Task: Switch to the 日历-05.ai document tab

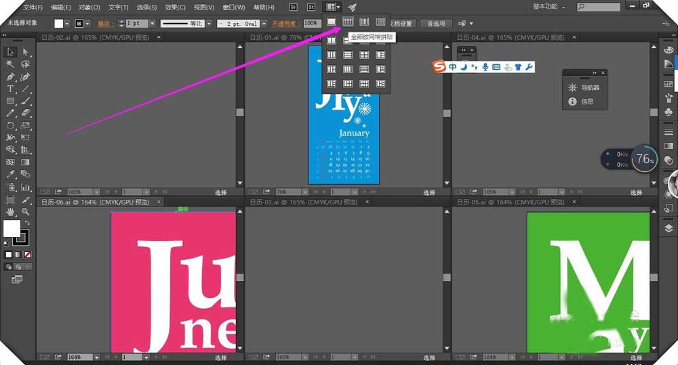Action: point(511,202)
